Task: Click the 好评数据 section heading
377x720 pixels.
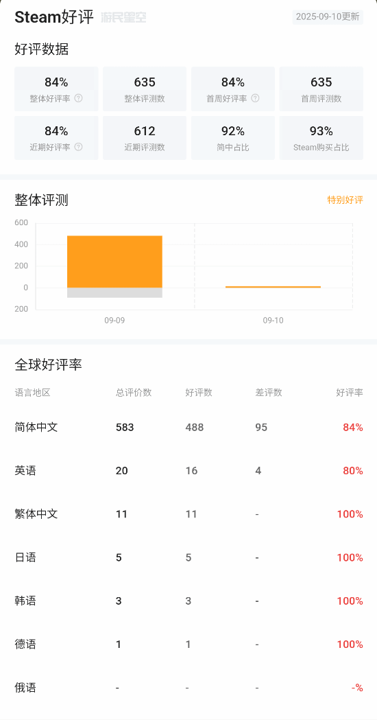Action: click(42, 49)
